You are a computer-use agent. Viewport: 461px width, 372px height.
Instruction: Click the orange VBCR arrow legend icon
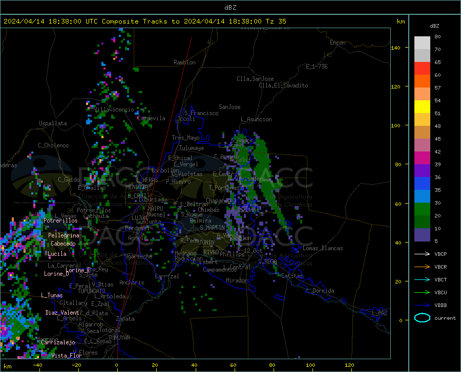point(422,267)
